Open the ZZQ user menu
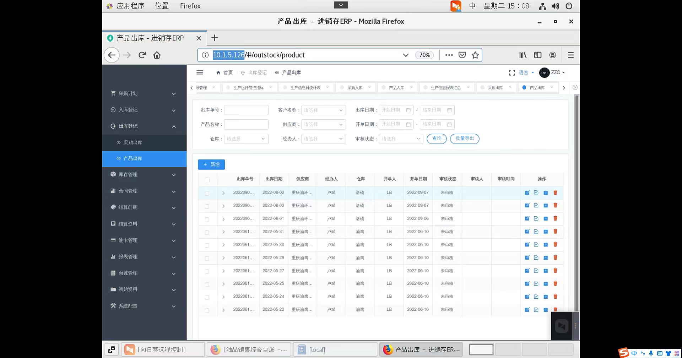 pos(552,72)
